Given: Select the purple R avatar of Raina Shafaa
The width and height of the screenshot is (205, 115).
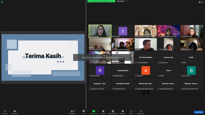Looking at the screenshot, I should tap(100, 70).
